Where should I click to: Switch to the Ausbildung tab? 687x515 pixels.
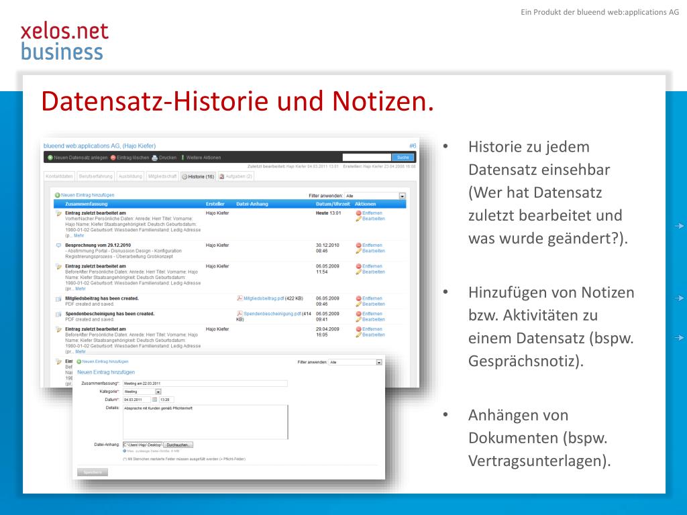[x=130, y=176]
